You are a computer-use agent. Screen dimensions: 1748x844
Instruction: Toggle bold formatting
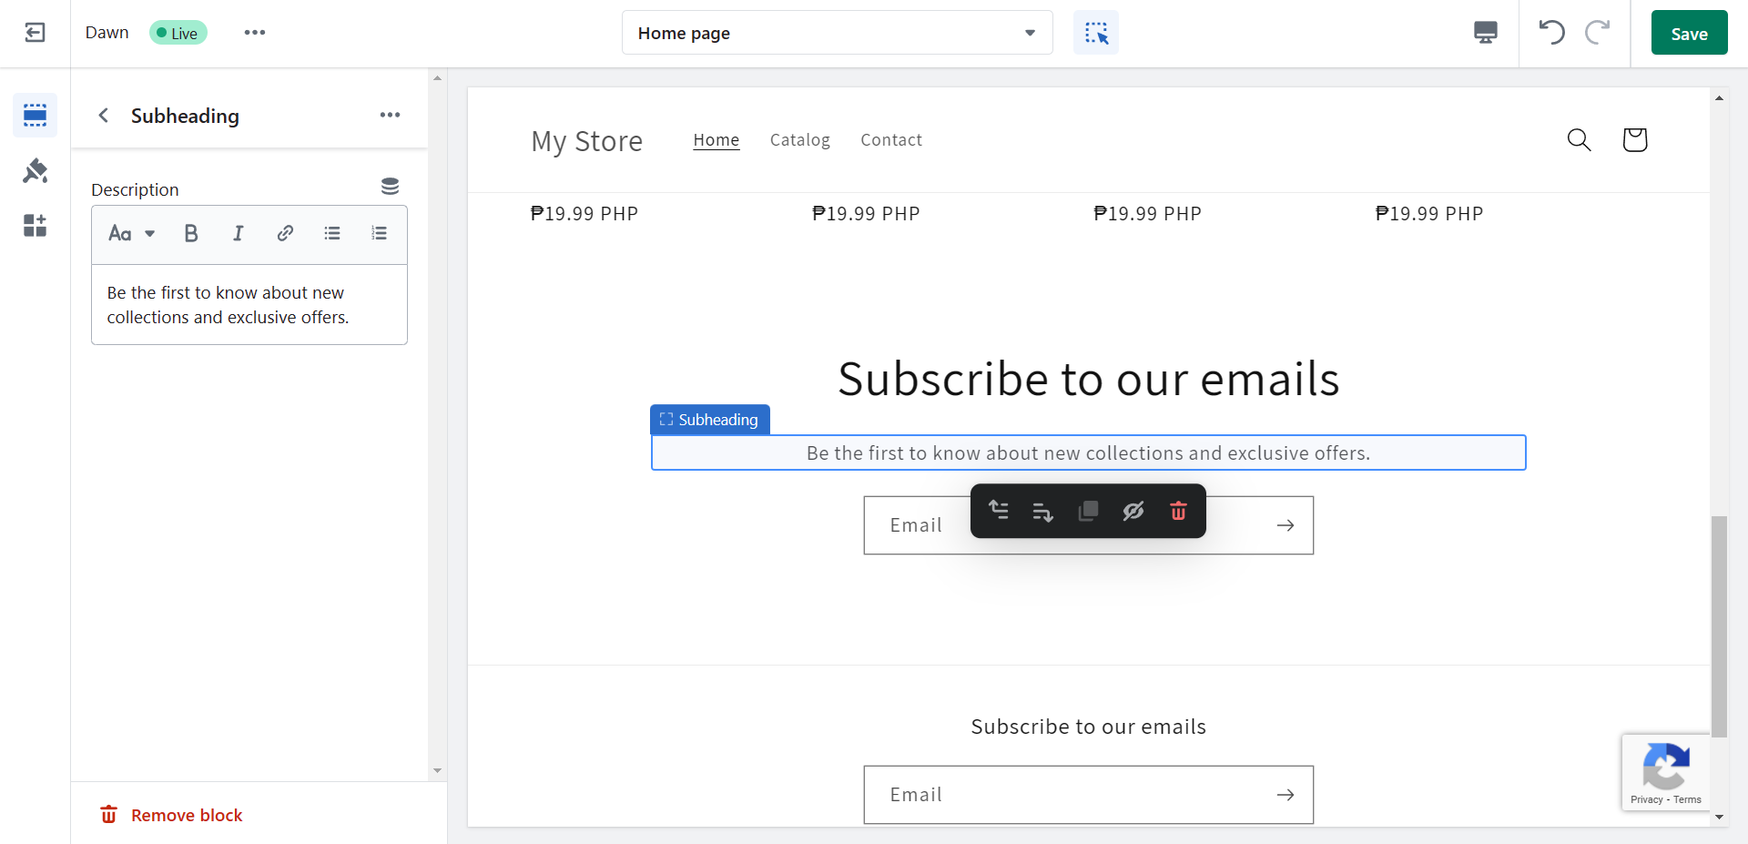coord(191,234)
